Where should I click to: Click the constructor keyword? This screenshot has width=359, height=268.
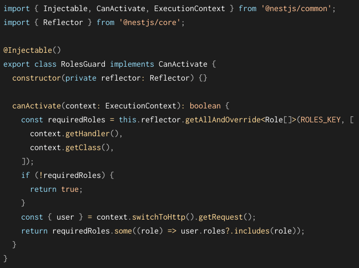click(x=37, y=78)
